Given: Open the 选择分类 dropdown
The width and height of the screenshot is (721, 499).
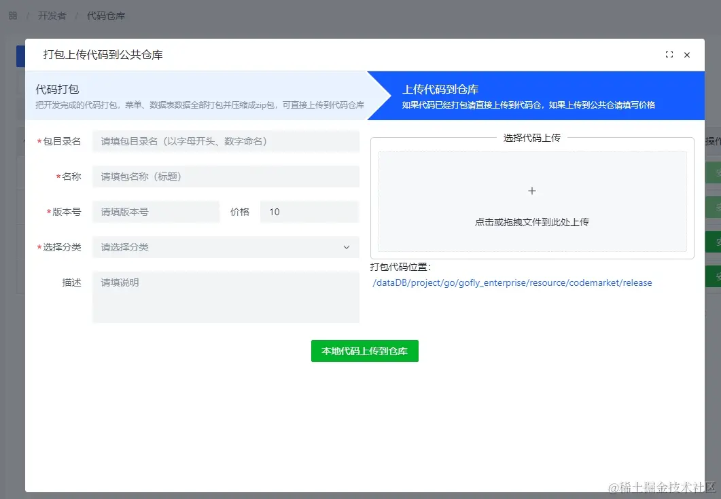Looking at the screenshot, I should (226, 247).
